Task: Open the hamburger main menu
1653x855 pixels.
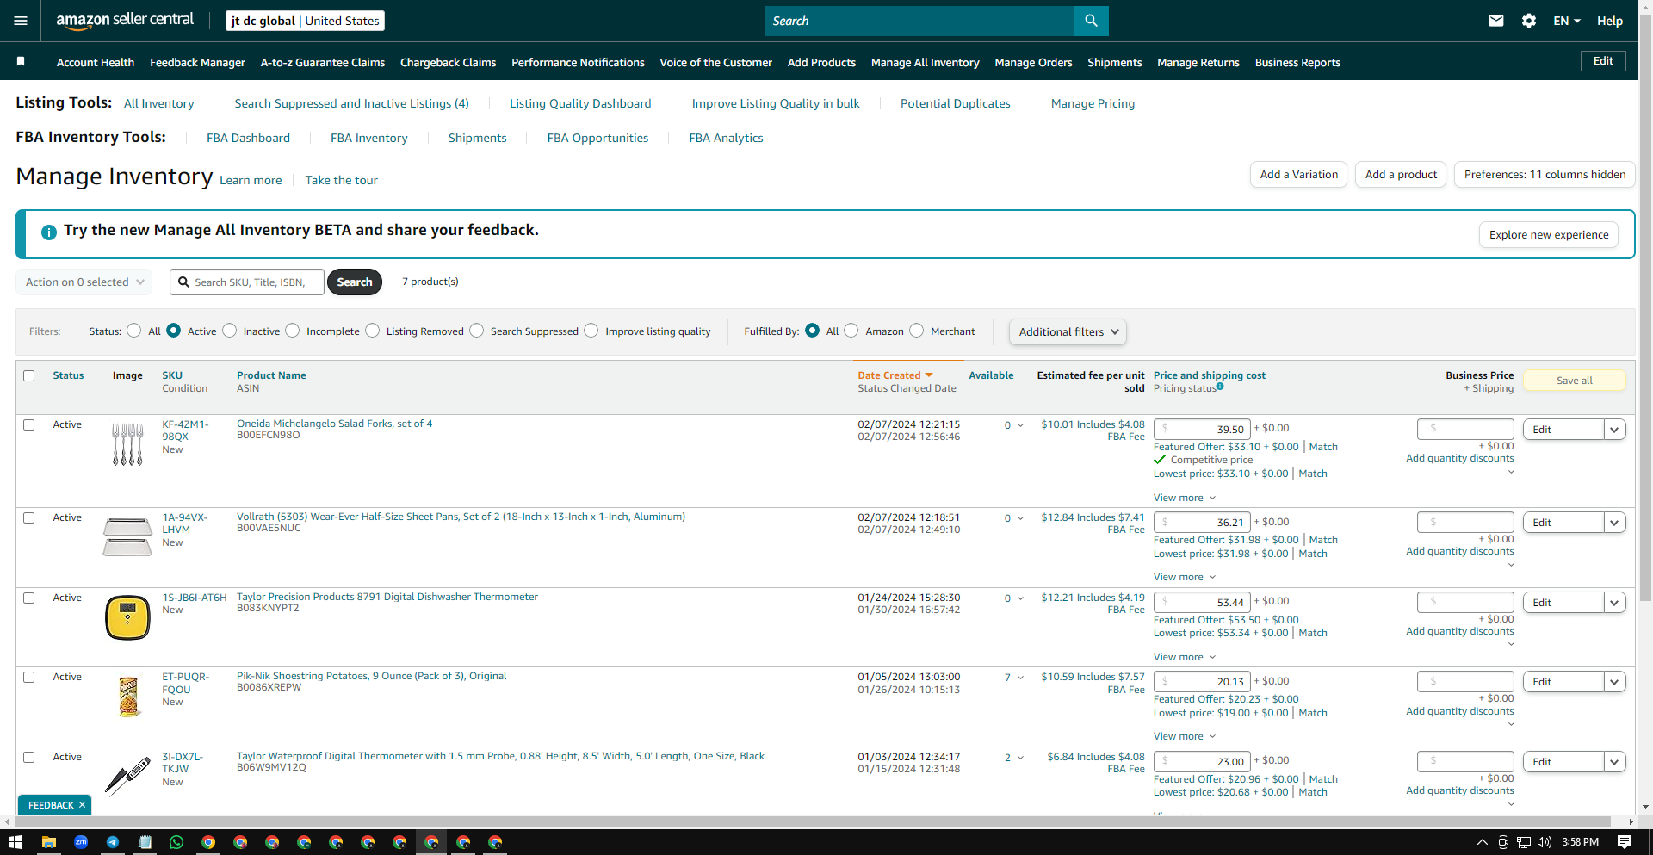Action: 21,21
